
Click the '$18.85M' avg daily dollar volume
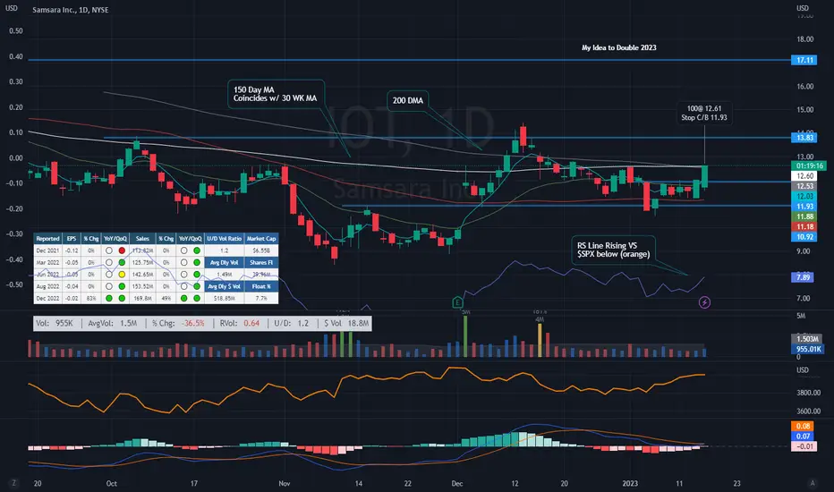[x=224, y=299]
